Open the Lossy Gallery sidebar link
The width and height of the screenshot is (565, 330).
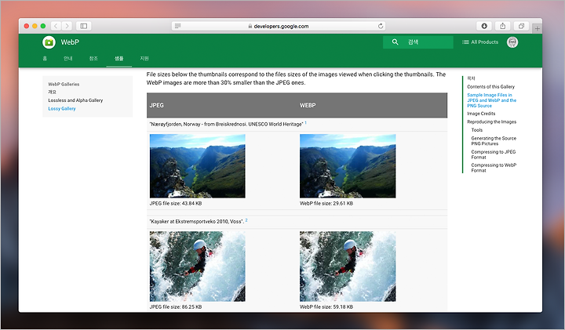[62, 109]
